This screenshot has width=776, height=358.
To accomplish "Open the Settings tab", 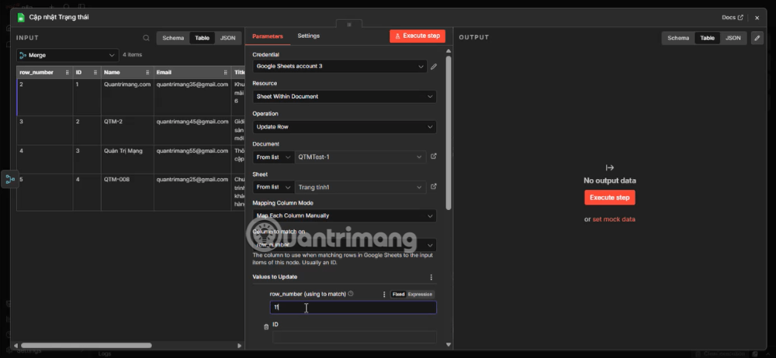I will 308,36.
